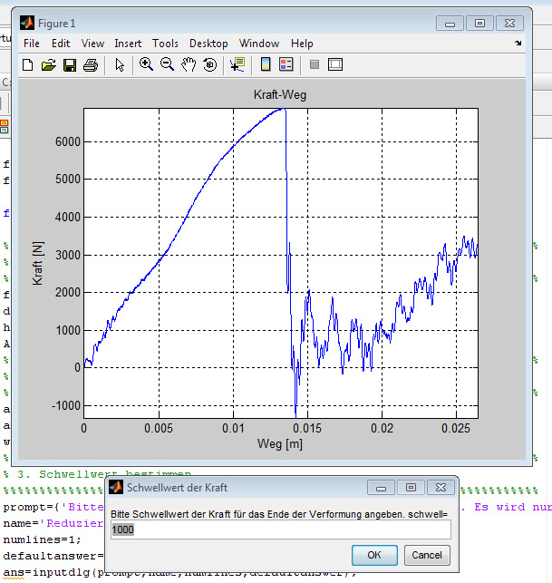Open the File menu
This screenshot has height=583, width=552.
click(32, 43)
